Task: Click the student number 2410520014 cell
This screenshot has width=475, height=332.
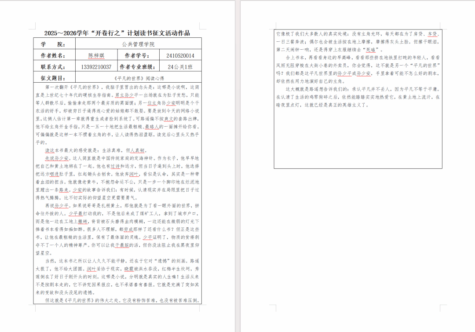Action: [x=180, y=55]
